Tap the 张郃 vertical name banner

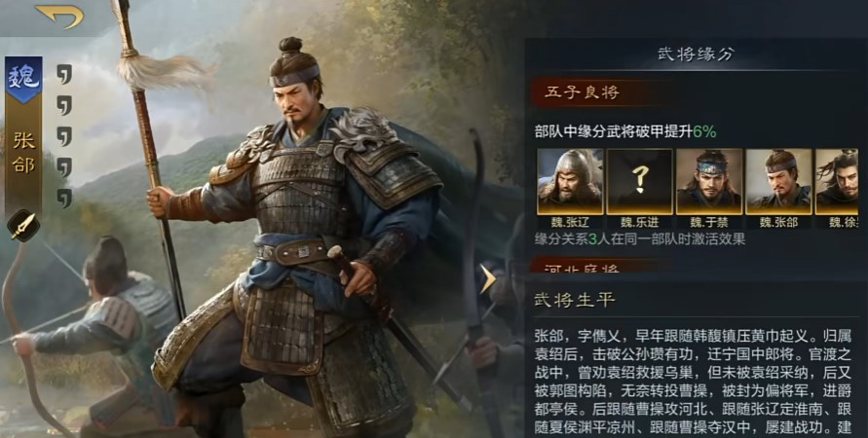pos(23,153)
